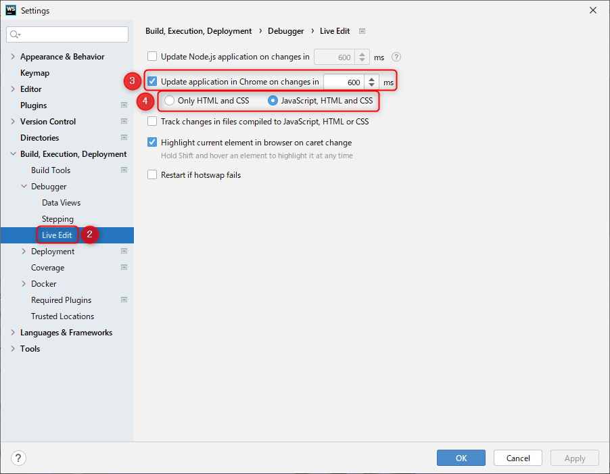Click the project-level icon next to Live Edit breadcrumb
Screen dimensions: 610x474
pos(362,31)
